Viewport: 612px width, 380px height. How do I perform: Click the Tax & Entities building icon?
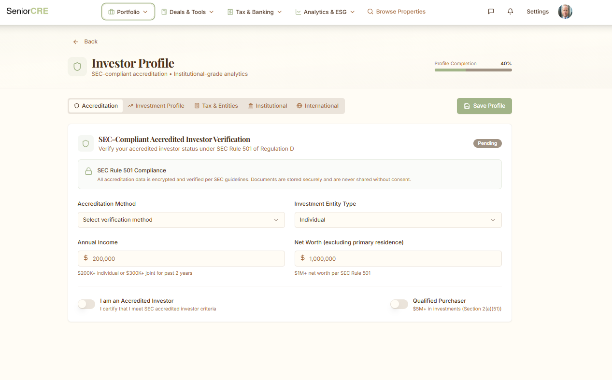pyautogui.click(x=197, y=106)
